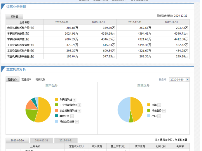
Task: Select row 农业机械链系统销量(条)
Action: (x=98, y=56)
